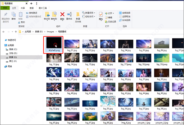Select 网络 (Network) in sidebar
This screenshot has width=184, height=125.
pyautogui.click(x=8, y=66)
